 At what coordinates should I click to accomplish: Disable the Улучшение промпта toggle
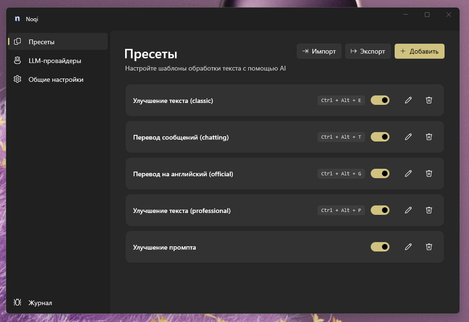pyautogui.click(x=380, y=247)
